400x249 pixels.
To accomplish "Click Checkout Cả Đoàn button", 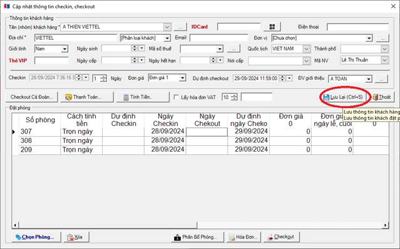I will tap(32, 97).
